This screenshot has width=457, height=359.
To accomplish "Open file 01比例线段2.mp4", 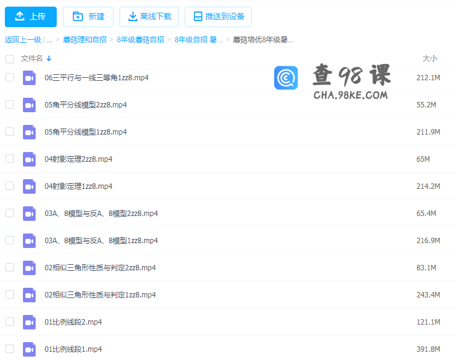I will click(x=73, y=322).
